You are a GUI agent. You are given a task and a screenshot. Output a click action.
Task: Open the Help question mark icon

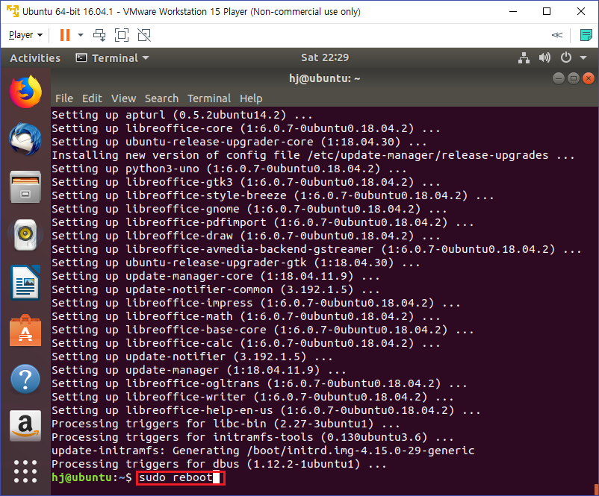[25, 379]
